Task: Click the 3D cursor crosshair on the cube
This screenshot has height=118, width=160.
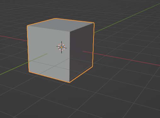Action: (x=62, y=47)
